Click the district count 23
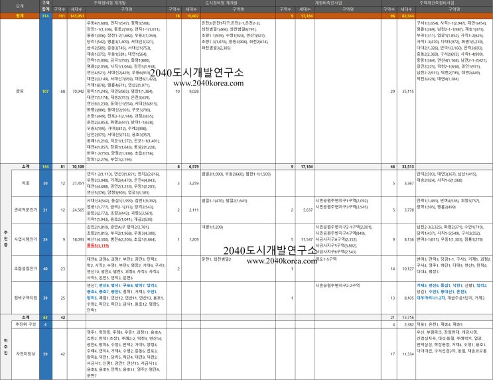The height and width of the screenshot is (380, 493). click(63, 269)
